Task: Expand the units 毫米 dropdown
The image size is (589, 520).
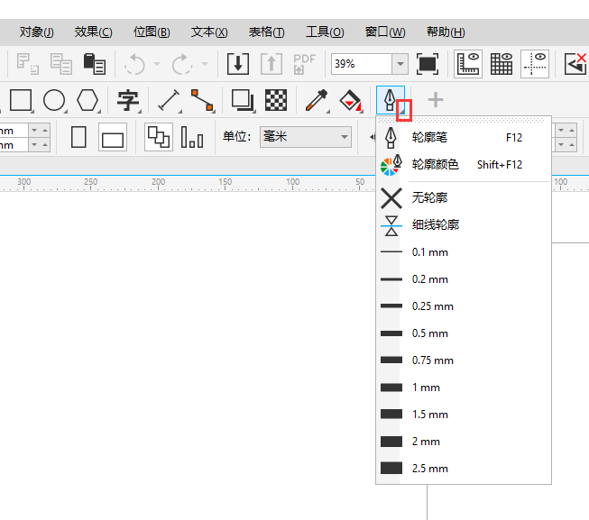Action: click(x=344, y=137)
